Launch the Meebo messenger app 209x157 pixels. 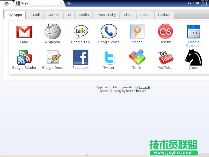[137, 31]
